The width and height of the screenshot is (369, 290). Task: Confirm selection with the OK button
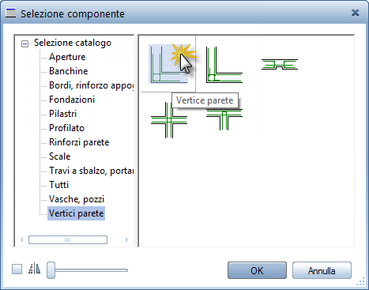(257, 270)
